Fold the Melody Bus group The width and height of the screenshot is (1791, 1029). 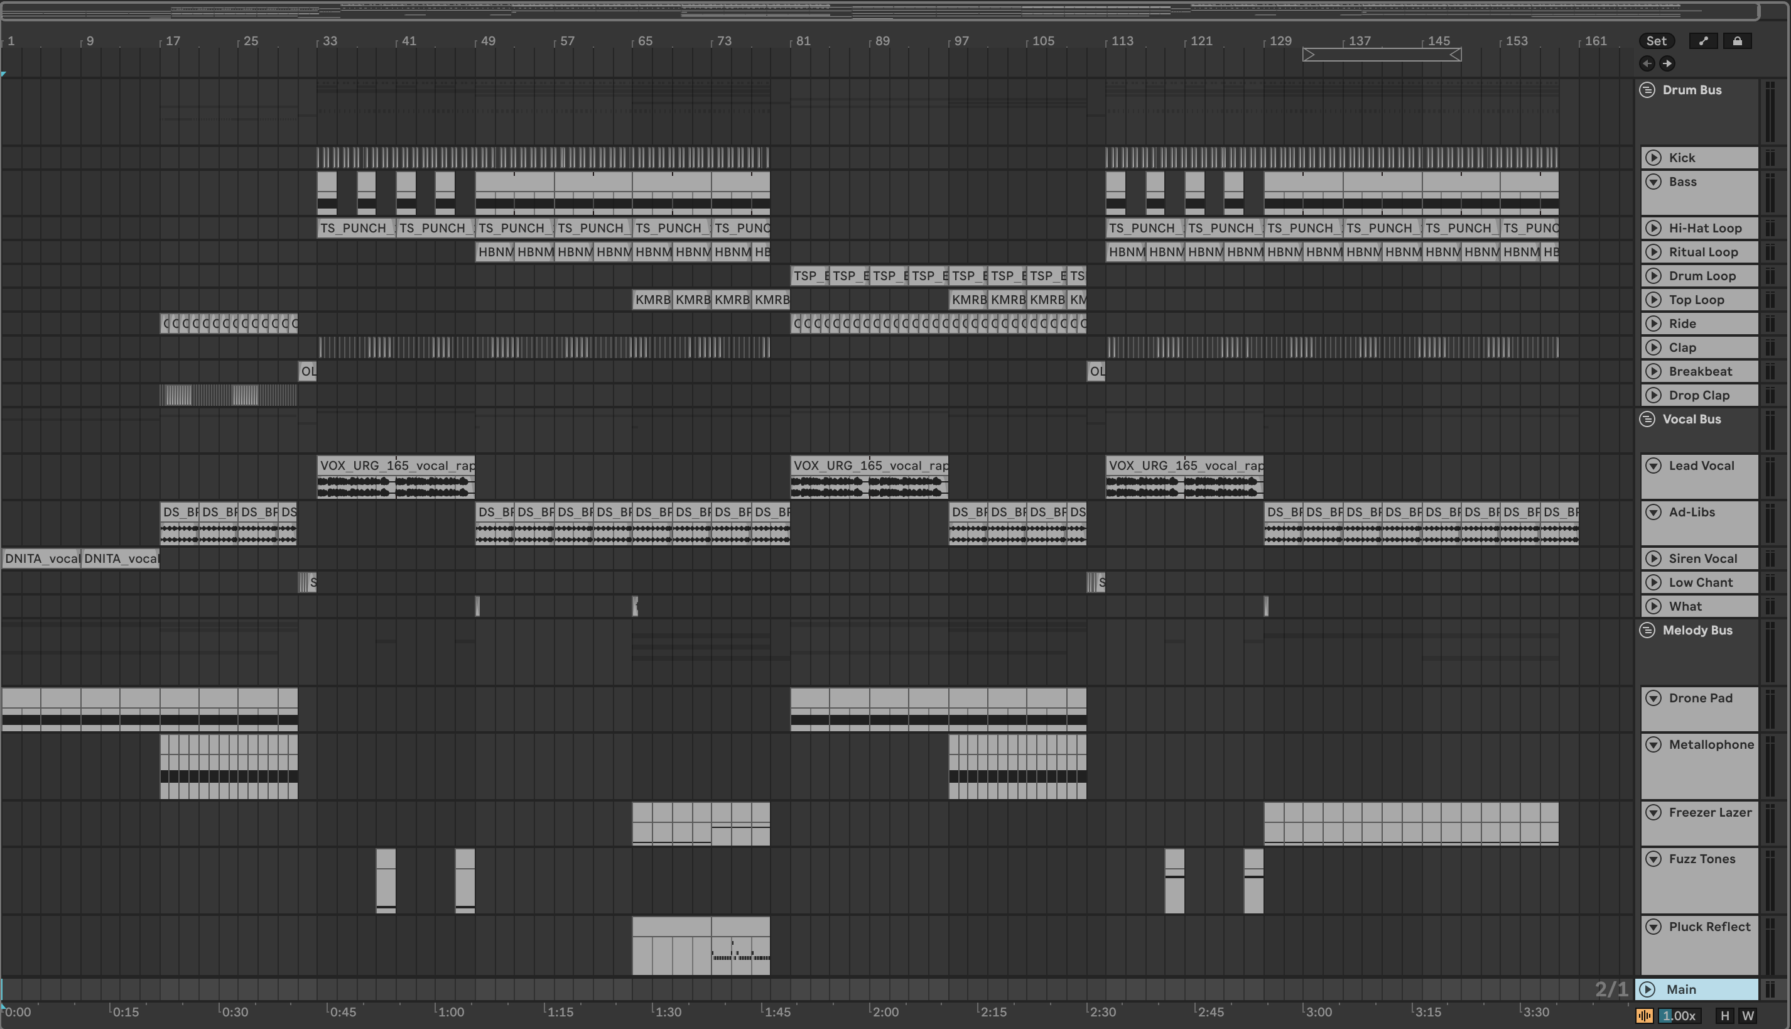[x=1647, y=631]
